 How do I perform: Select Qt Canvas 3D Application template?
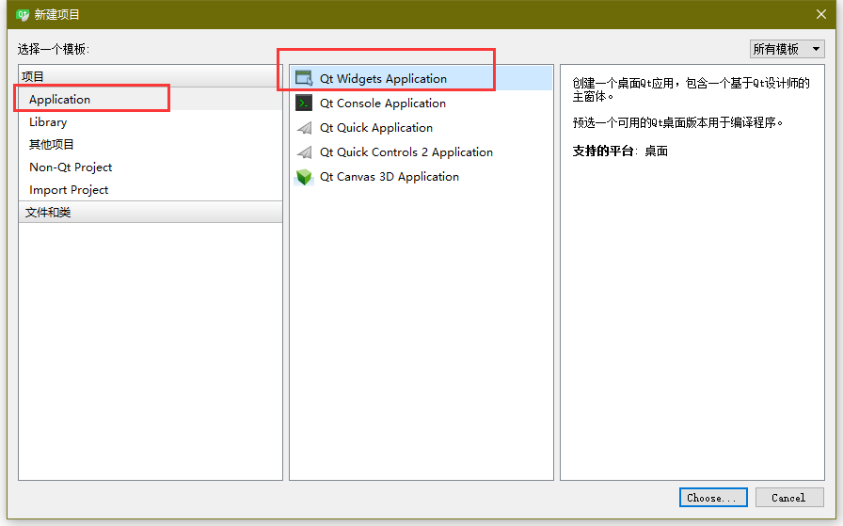point(421,176)
